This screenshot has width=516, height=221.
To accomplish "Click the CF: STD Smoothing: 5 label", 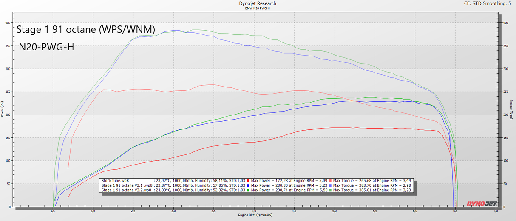I will point(488,3).
